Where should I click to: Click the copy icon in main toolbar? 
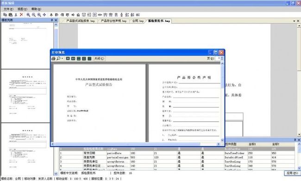coord(5,14)
